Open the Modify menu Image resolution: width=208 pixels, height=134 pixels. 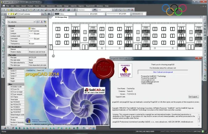59,6
